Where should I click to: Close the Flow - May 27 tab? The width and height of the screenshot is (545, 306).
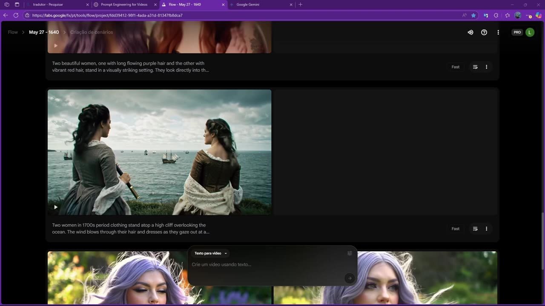[x=224, y=5]
